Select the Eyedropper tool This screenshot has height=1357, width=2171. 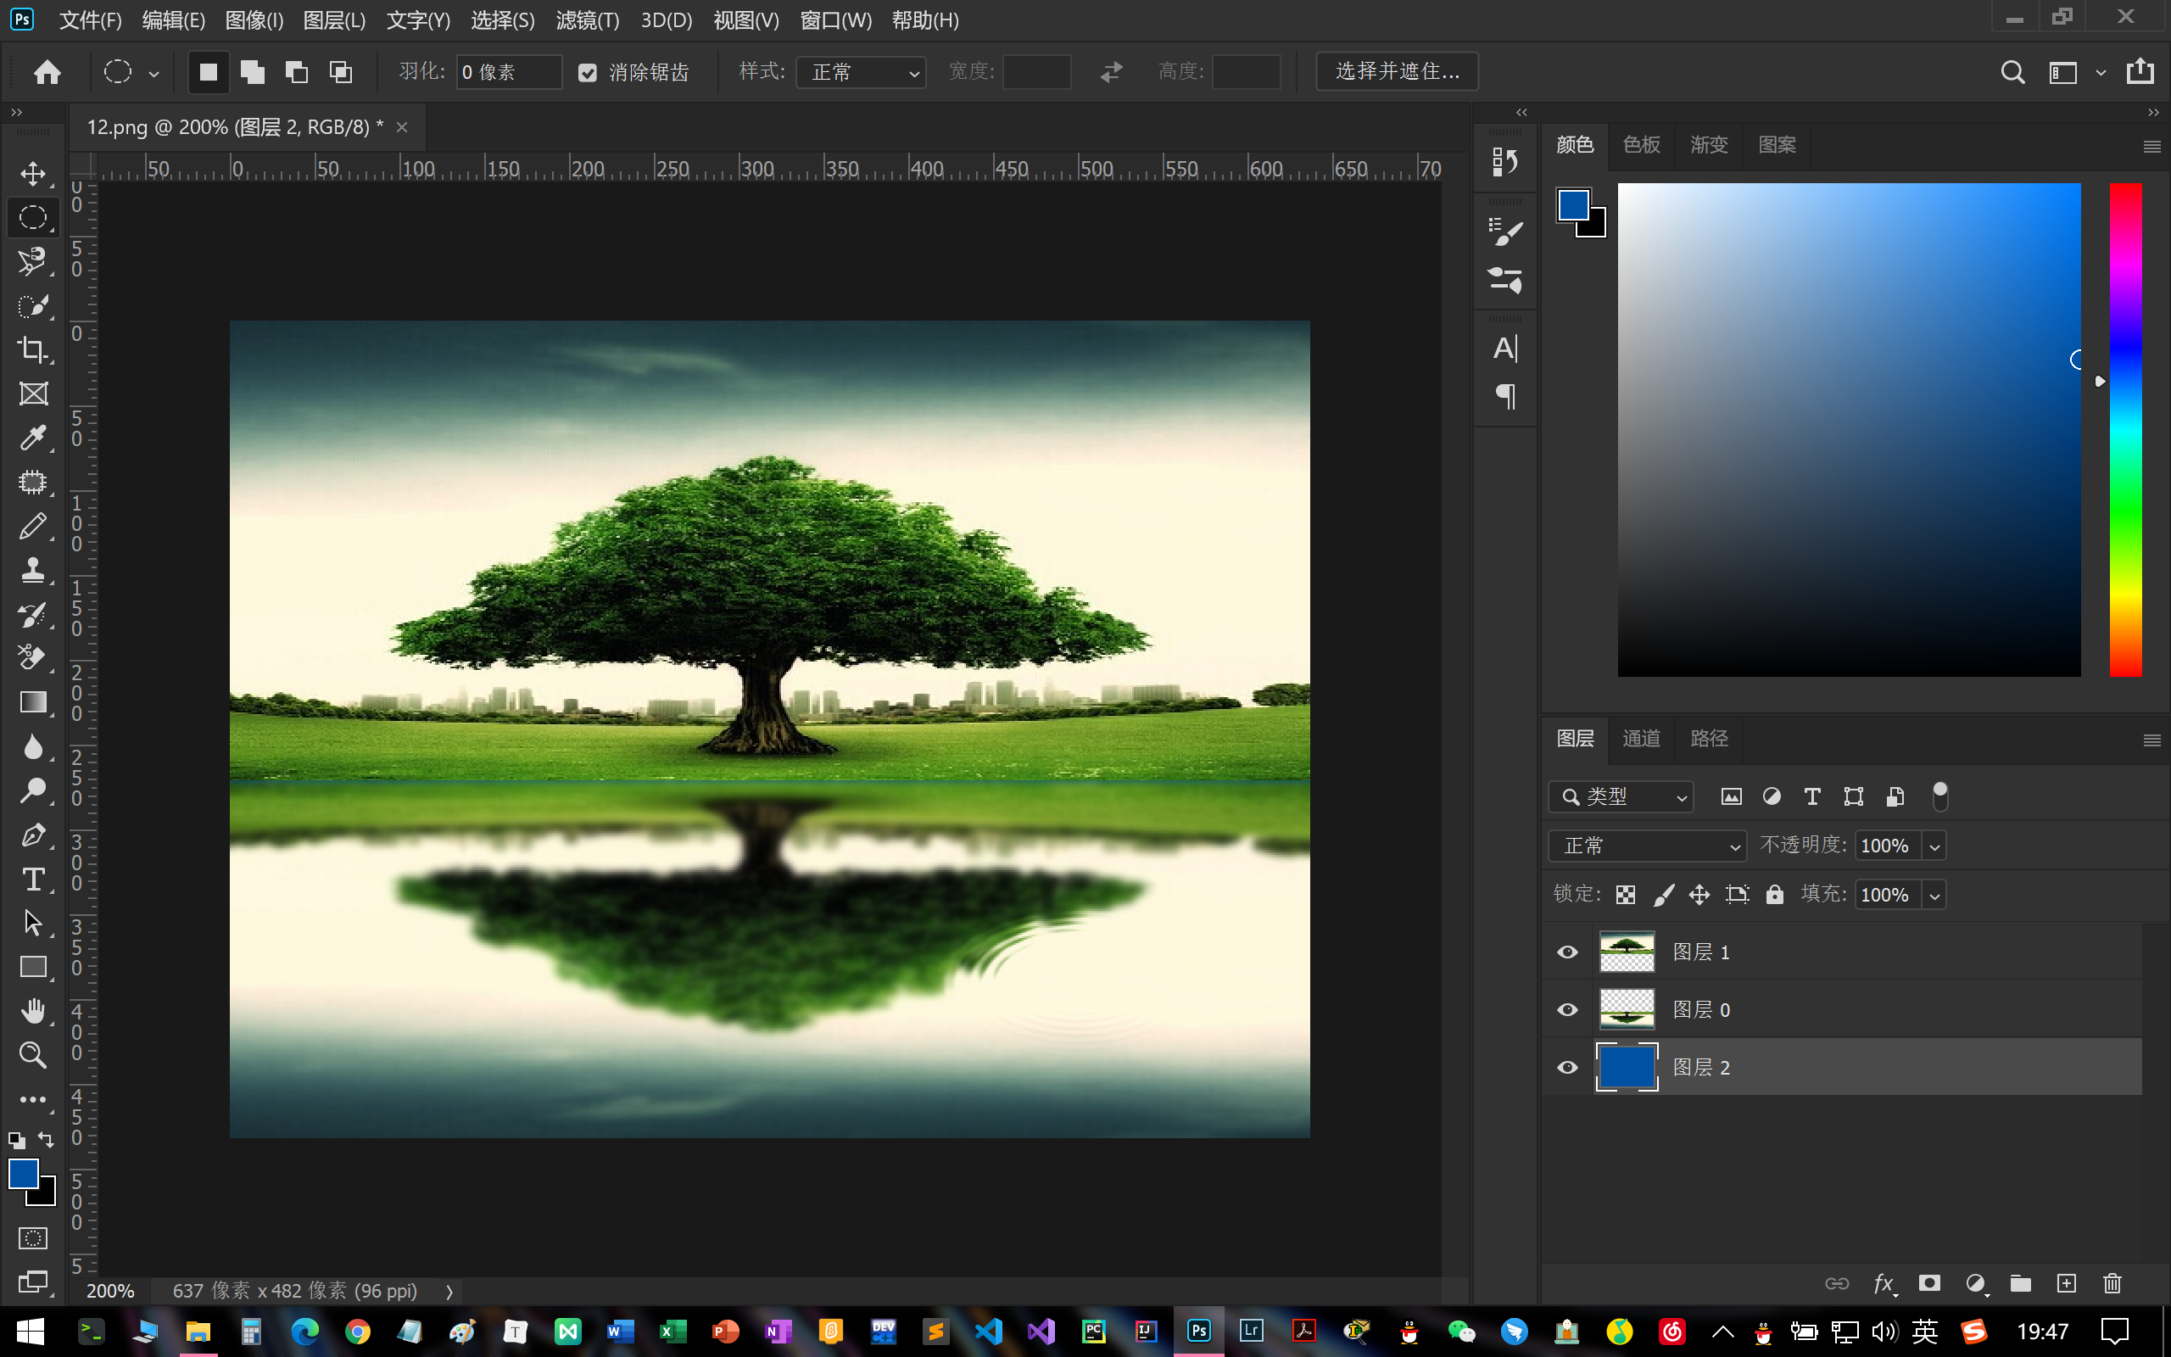pyautogui.click(x=33, y=437)
